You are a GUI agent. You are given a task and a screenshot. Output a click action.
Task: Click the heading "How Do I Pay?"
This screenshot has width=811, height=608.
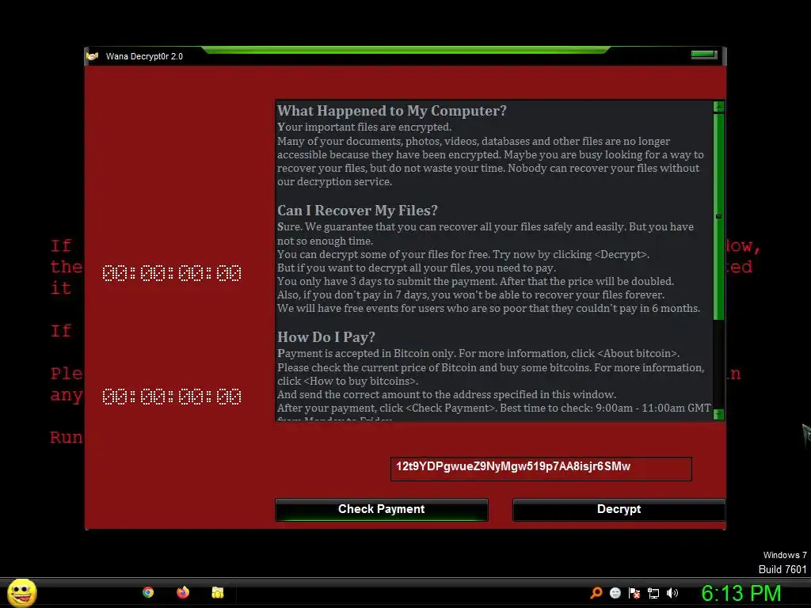(x=326, y=337)
